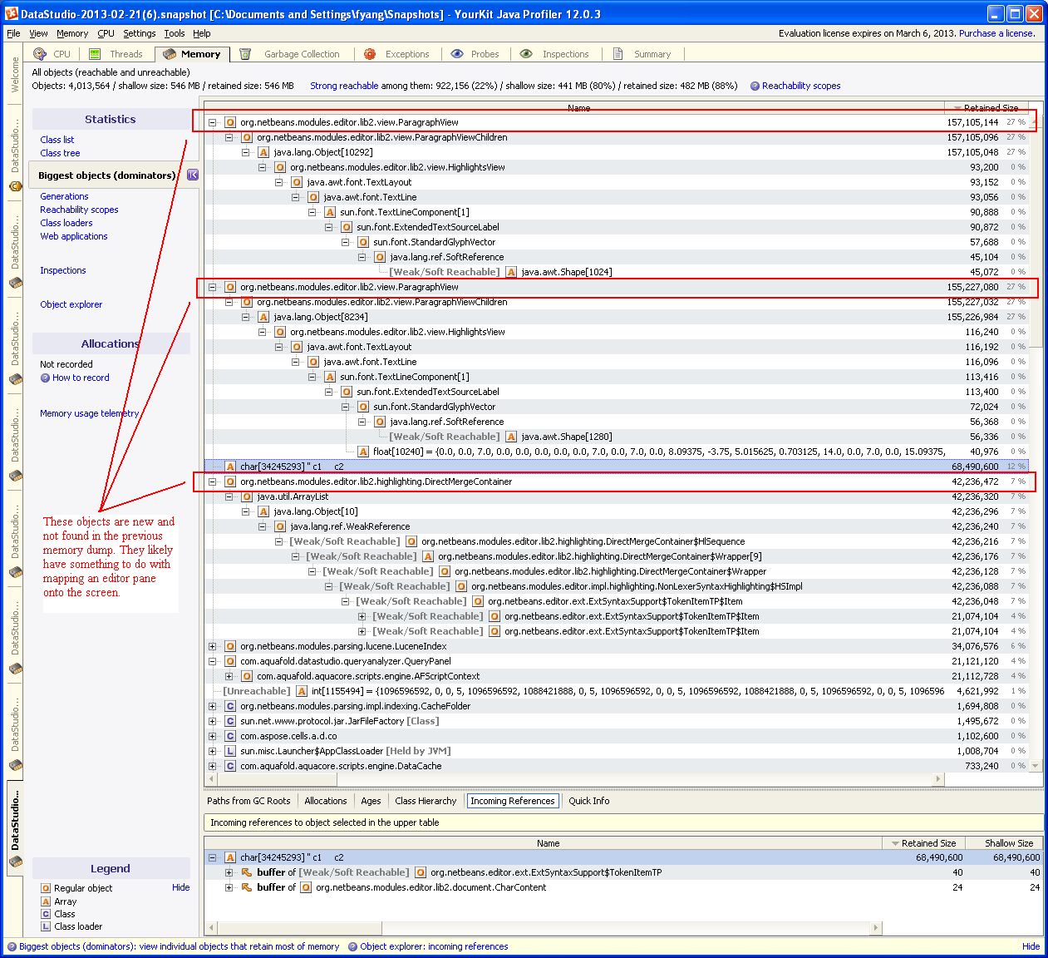
Task: Click the Probes tab eye icon
Action: 457,54
